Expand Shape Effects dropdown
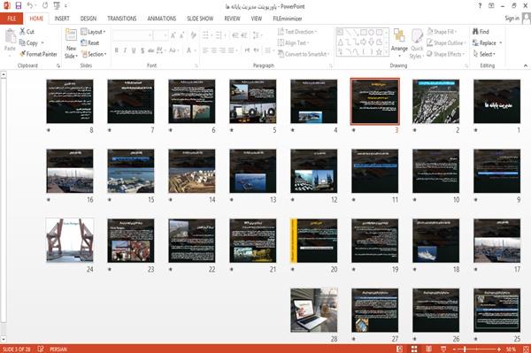This screenshot has width=531, height=353. tap(446, 54)
